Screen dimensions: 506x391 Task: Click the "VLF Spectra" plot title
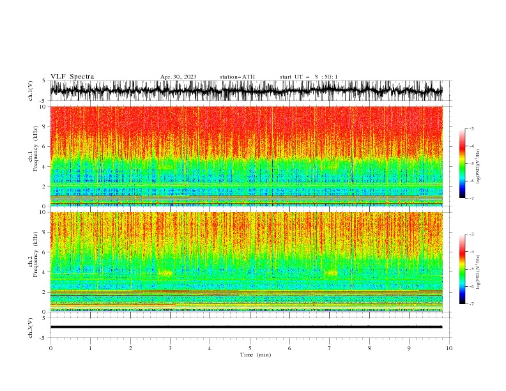72,77
